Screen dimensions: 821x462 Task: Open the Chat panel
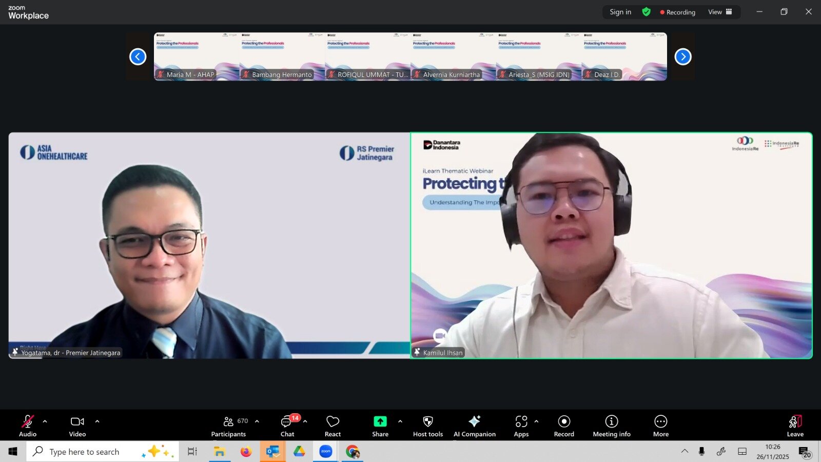pyautogui.click(x=287, y=426)
